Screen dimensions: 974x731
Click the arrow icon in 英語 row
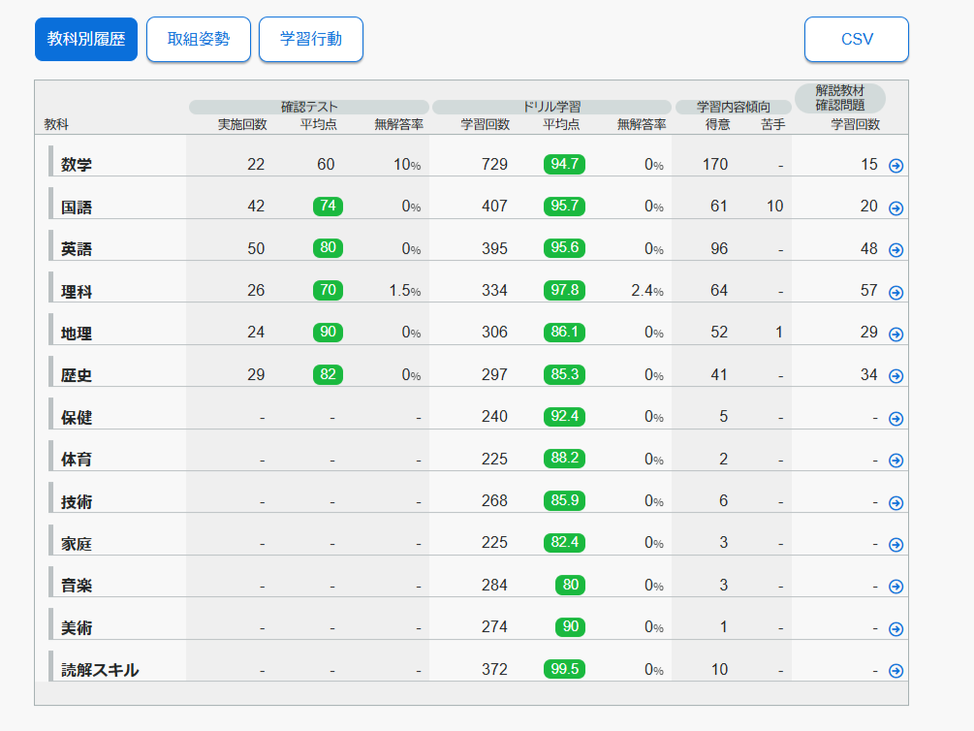pos(895,250)
